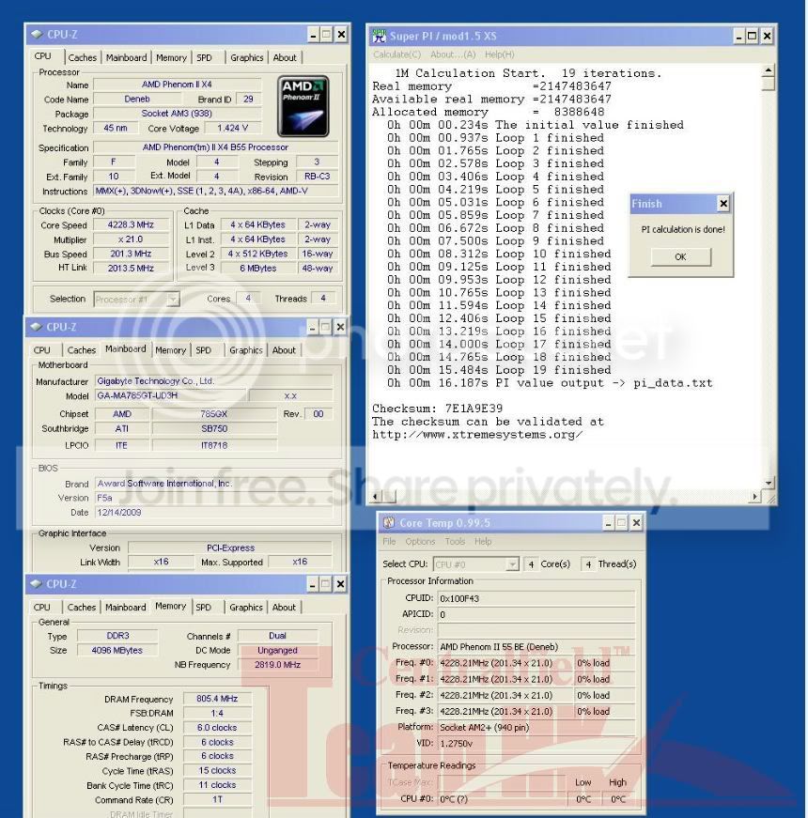Screen dimensions: 808x818
Task: Open the Tools menu in Core Temp
Action: [x=456, y=541]
